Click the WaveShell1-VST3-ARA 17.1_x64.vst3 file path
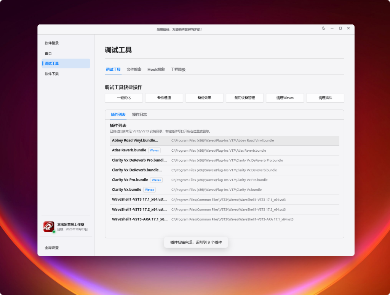 click(x=232, y=219)
